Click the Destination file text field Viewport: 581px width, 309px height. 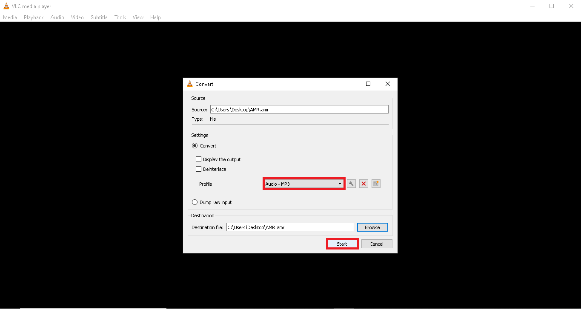290,227
